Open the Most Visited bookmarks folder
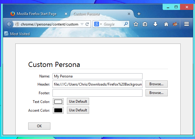The image size is (195, 139). 17,34
